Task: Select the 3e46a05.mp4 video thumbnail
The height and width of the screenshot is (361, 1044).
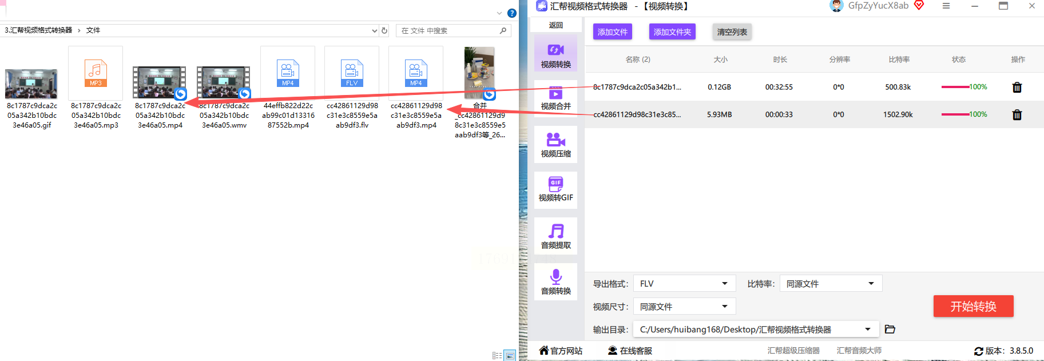Action: pyautogui.click(x=160, y=83)
